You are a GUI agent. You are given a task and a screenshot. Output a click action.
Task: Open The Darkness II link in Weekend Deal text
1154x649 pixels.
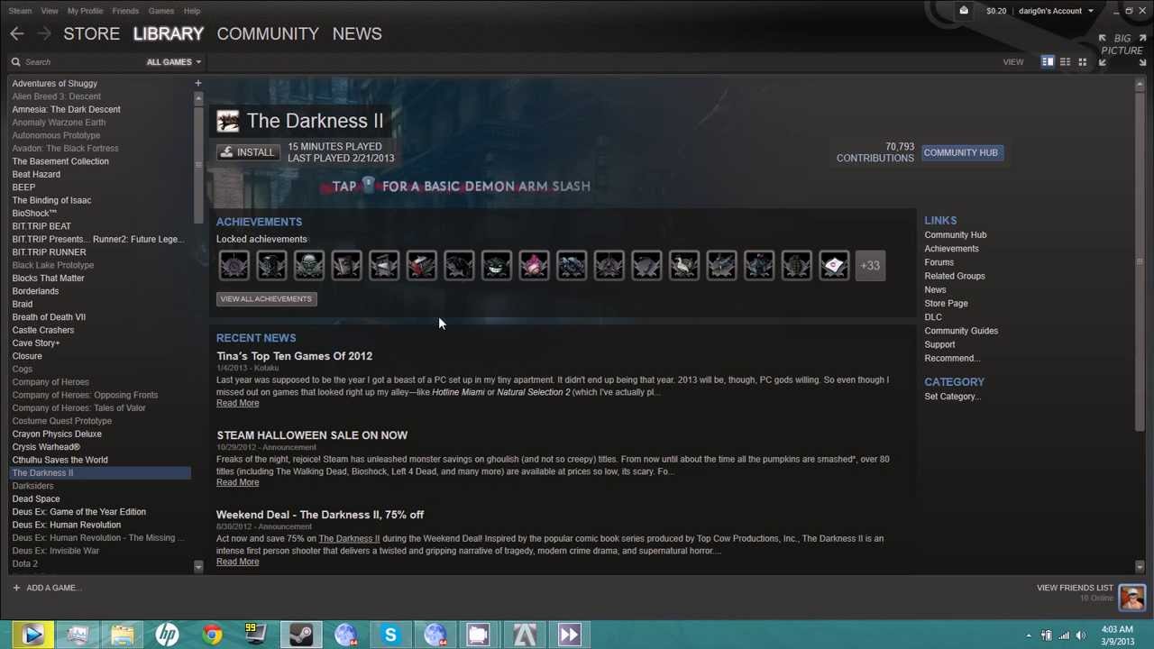pyautogui.click(x=349, y=538)
